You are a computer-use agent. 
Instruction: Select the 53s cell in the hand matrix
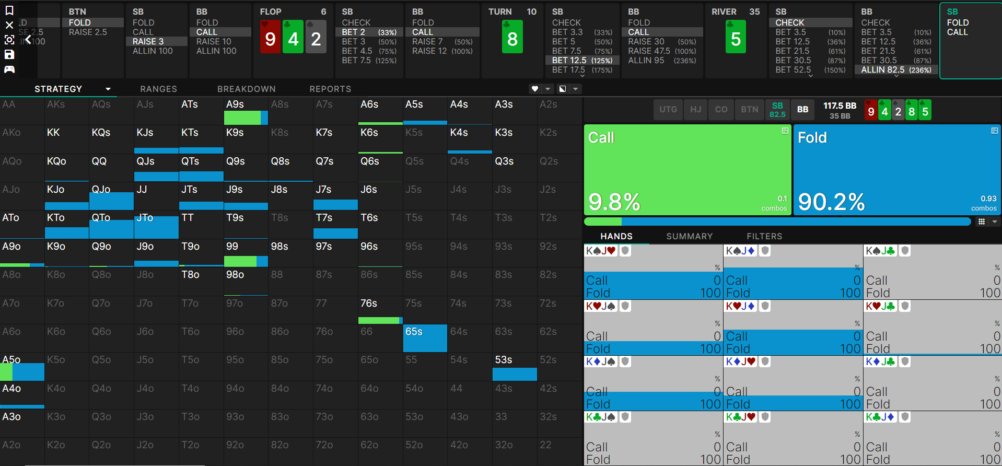pyautogui.click(x=515, y=367)
